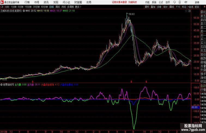Screen dimensions: 206x133
Task: Click the panel layout icon at the chart's top right
Action: [189, 11]
